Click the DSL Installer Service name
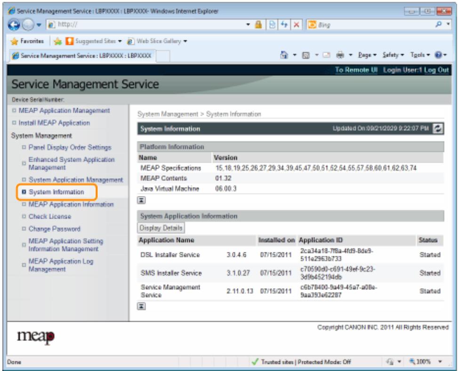 170,255
